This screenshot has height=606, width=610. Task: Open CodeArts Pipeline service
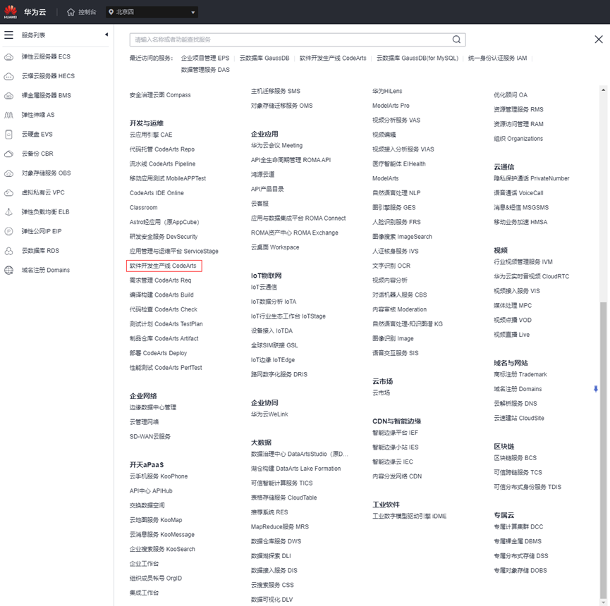point(162,164)
